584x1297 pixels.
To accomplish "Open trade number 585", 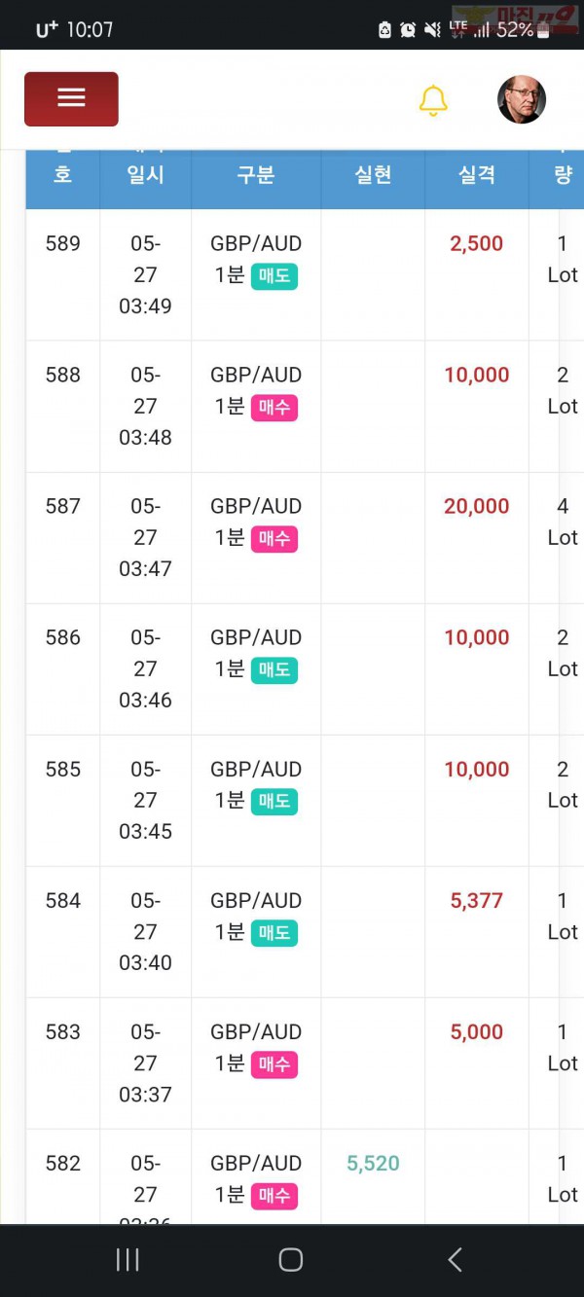I will (63, 770).
